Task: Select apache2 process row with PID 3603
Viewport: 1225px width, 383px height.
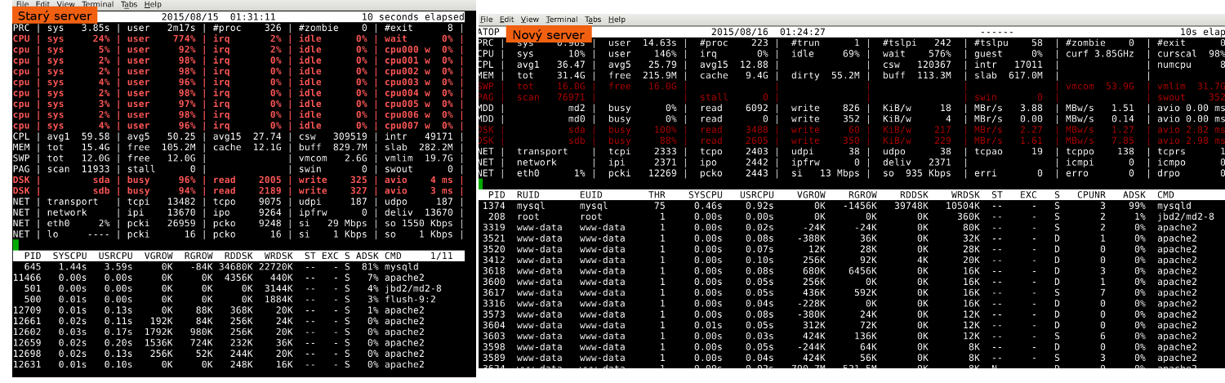Action: click(849, 336)
